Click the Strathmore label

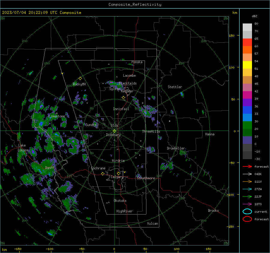coord(146,178)
